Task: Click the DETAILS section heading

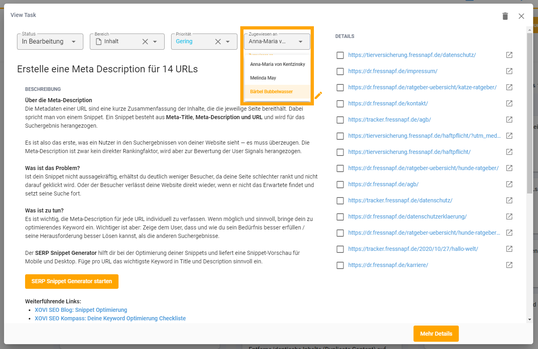Action: 345,36
